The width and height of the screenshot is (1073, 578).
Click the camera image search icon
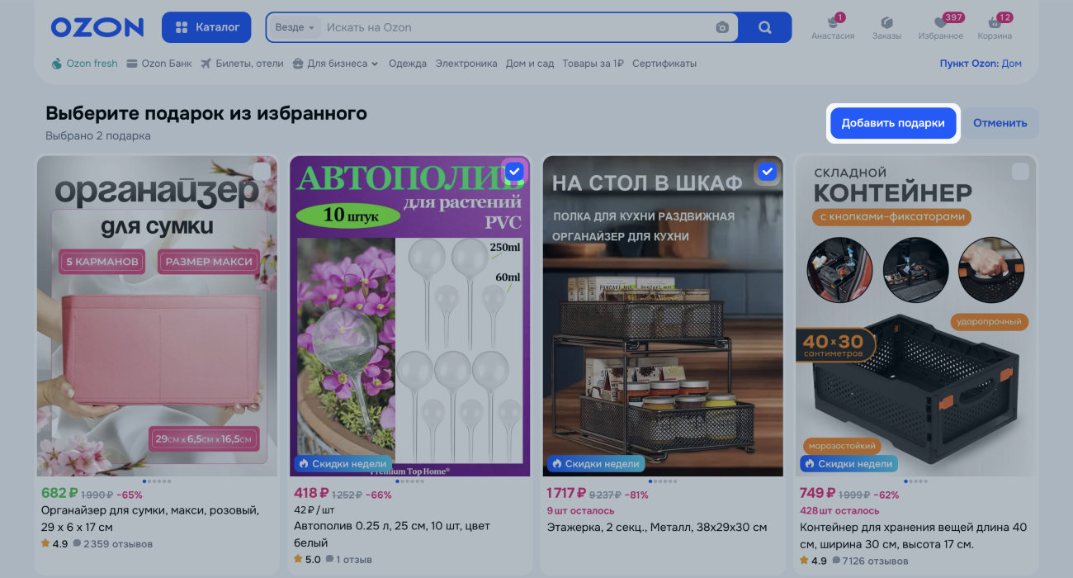click(x=722, y=27)
